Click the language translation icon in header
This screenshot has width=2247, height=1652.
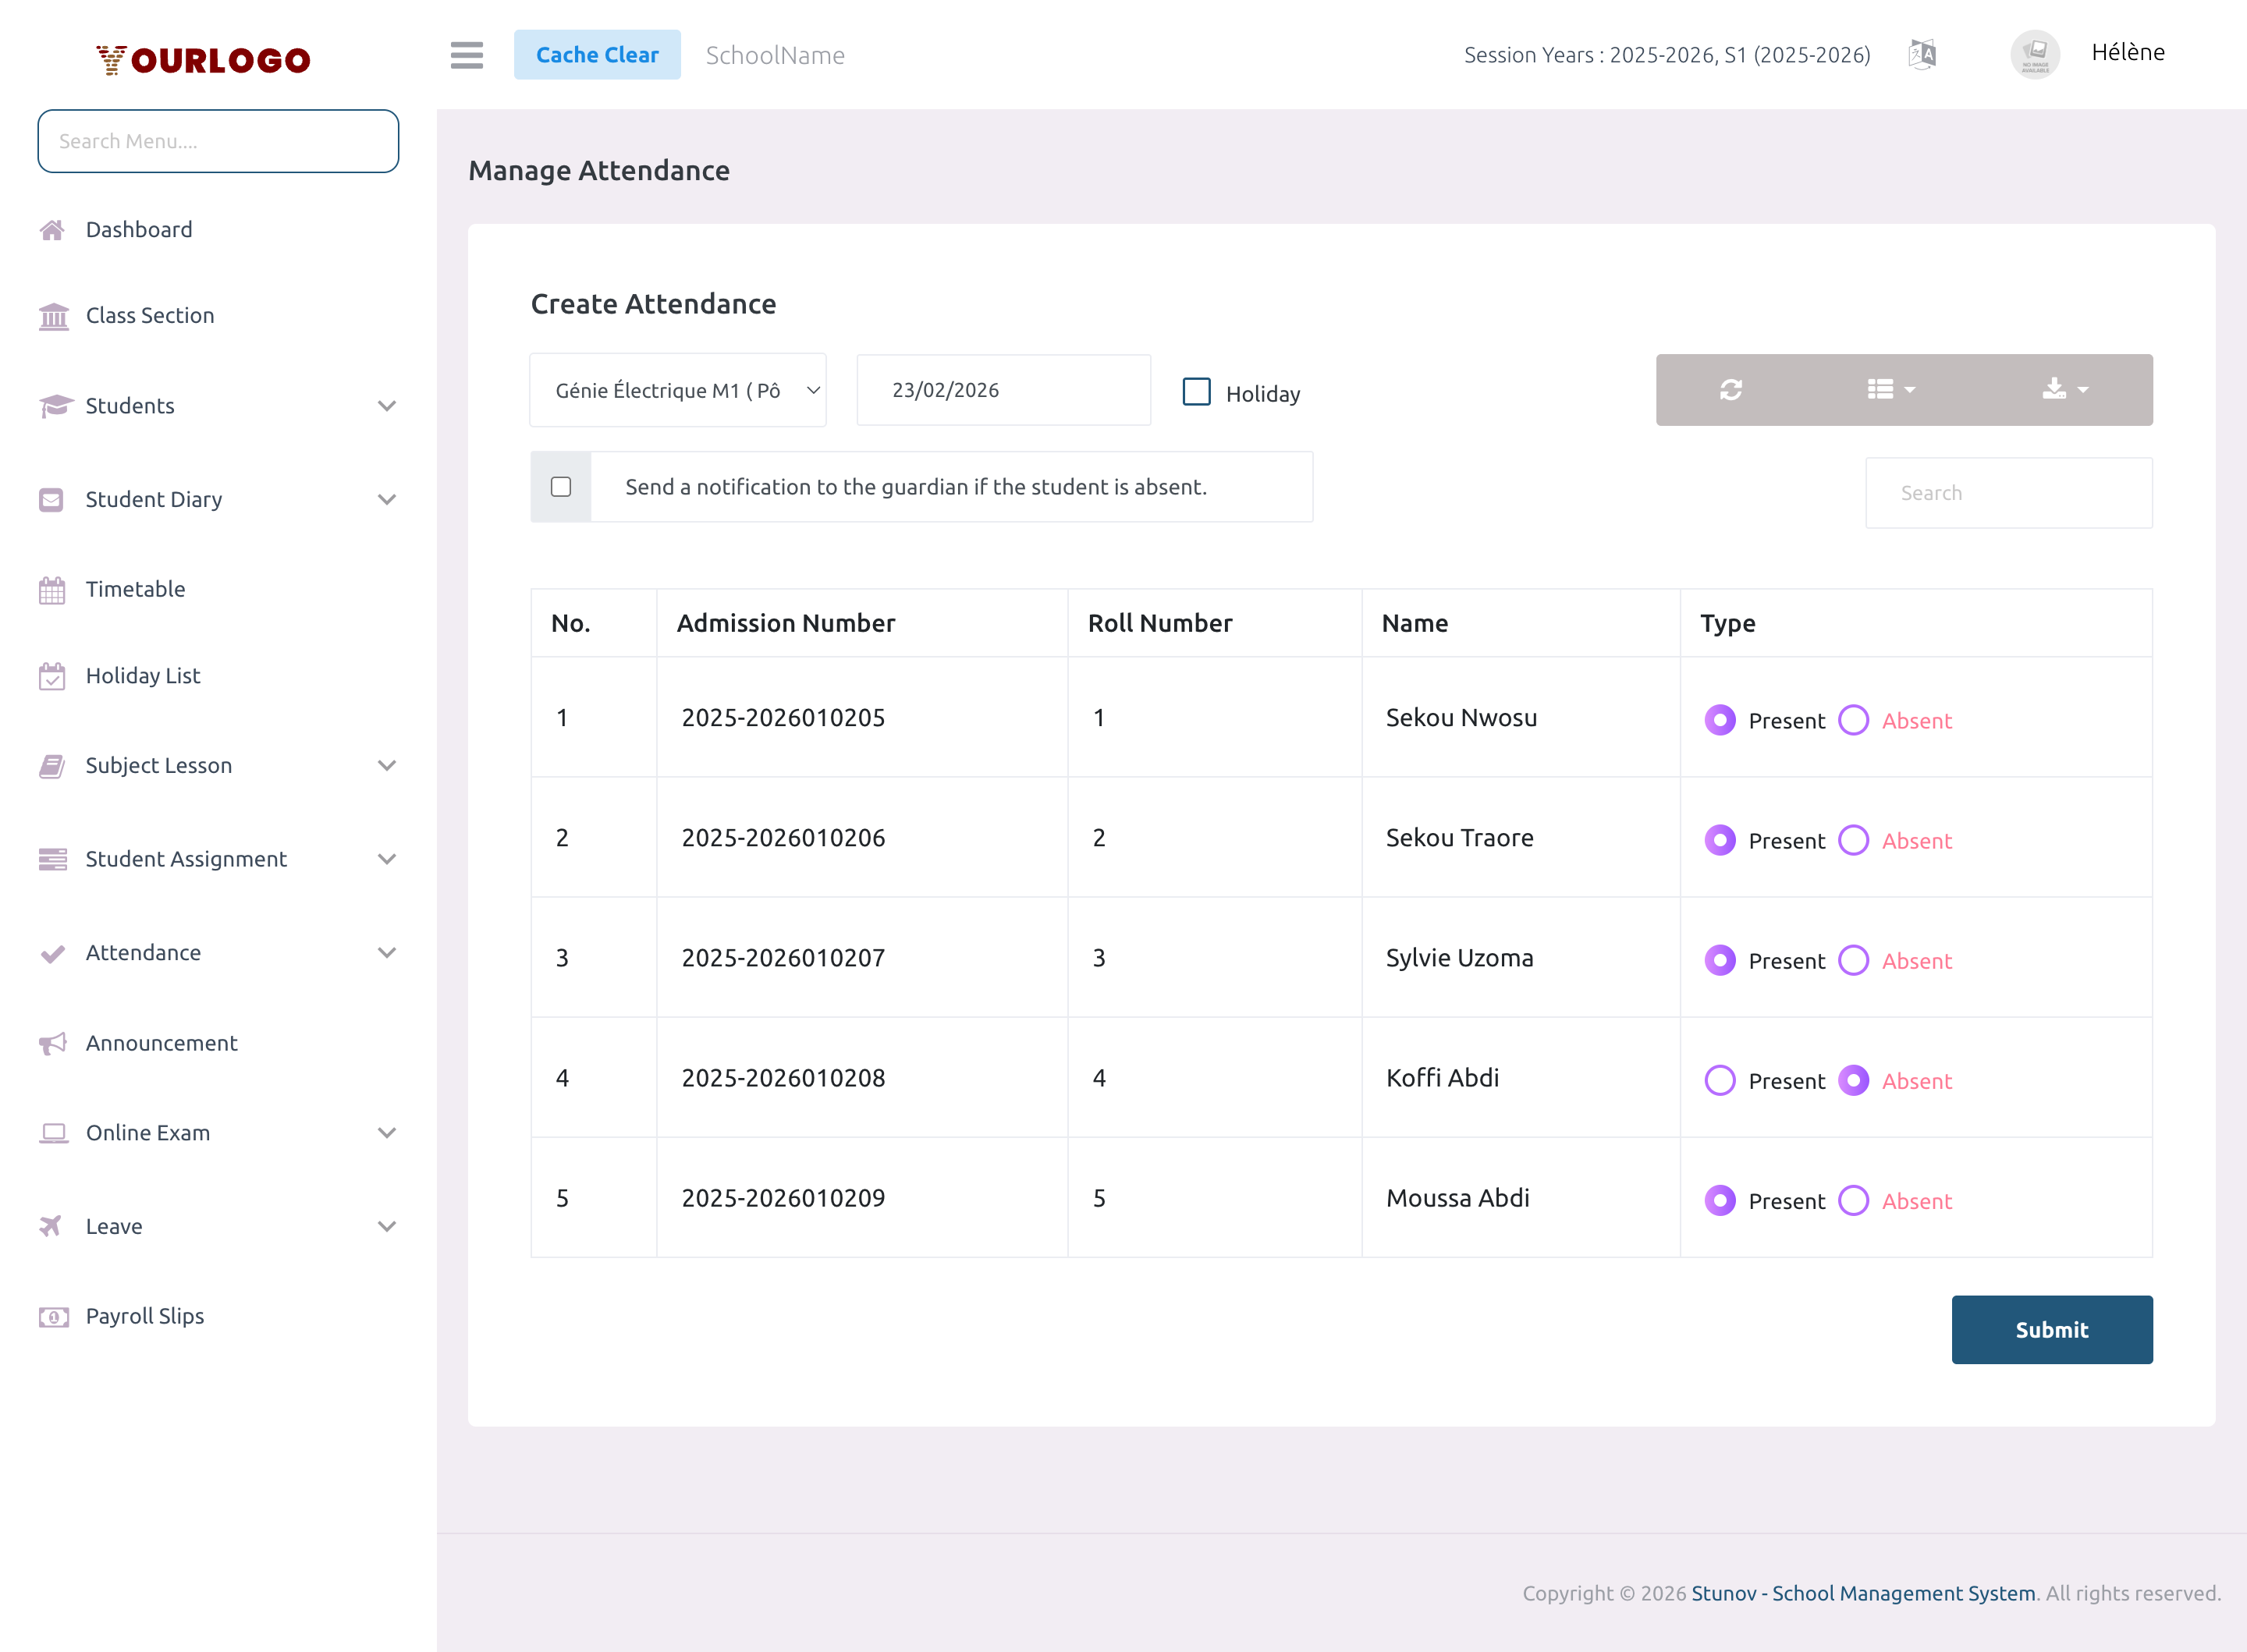coord(1921,54)
